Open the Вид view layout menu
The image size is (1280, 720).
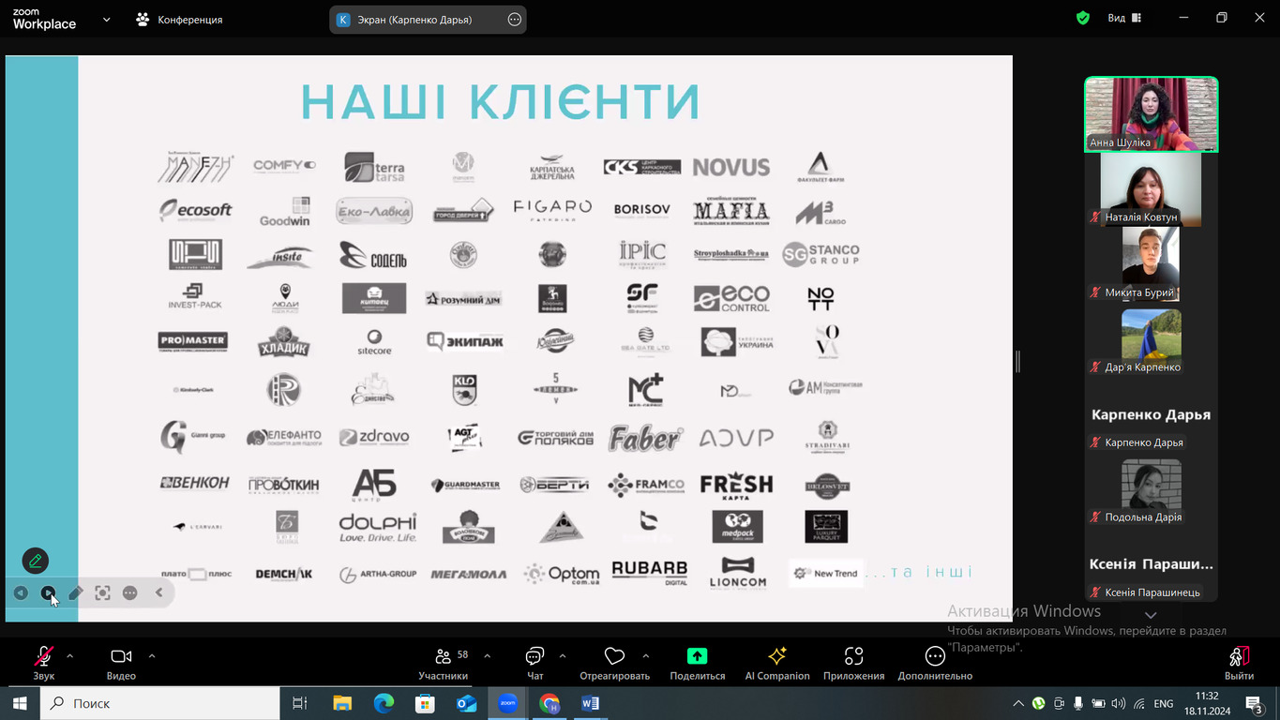click(x=1123, y=18)
